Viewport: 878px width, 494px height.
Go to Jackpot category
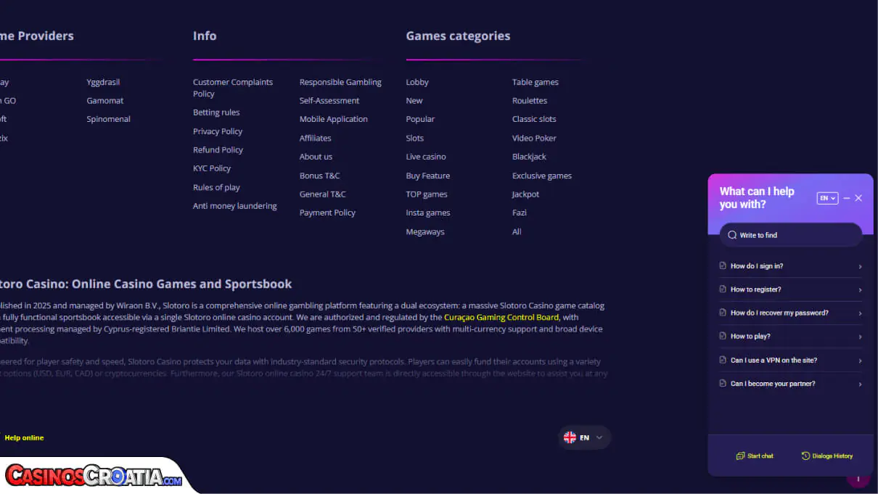tap(526, 194)
